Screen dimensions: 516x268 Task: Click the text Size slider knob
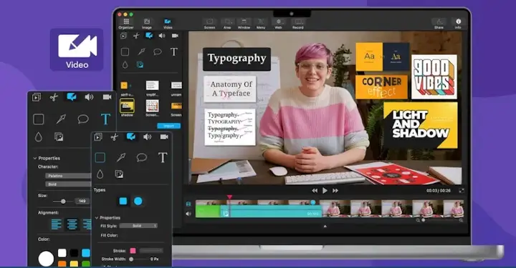63,201
